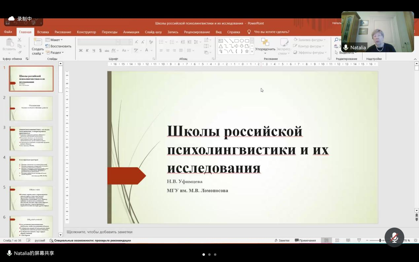Screen dimensions: 419x262
Task: Select the oval shape in shapes gallery
Action: click(242, 41)
